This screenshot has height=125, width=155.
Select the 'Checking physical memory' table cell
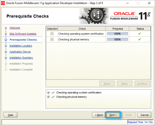coord(82,39)
